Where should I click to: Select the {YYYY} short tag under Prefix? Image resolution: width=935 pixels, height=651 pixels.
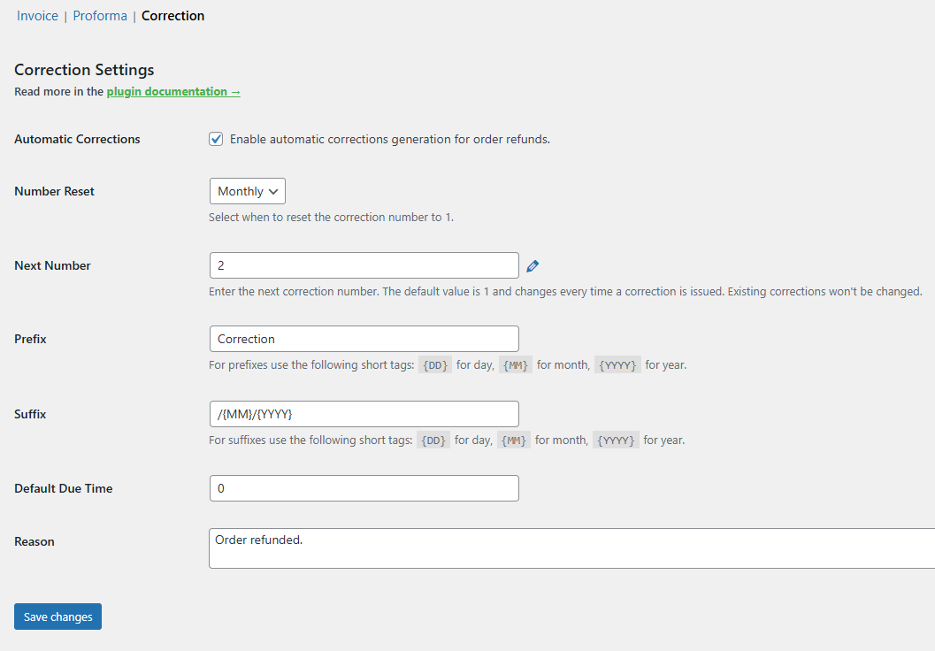coord(617,364)
